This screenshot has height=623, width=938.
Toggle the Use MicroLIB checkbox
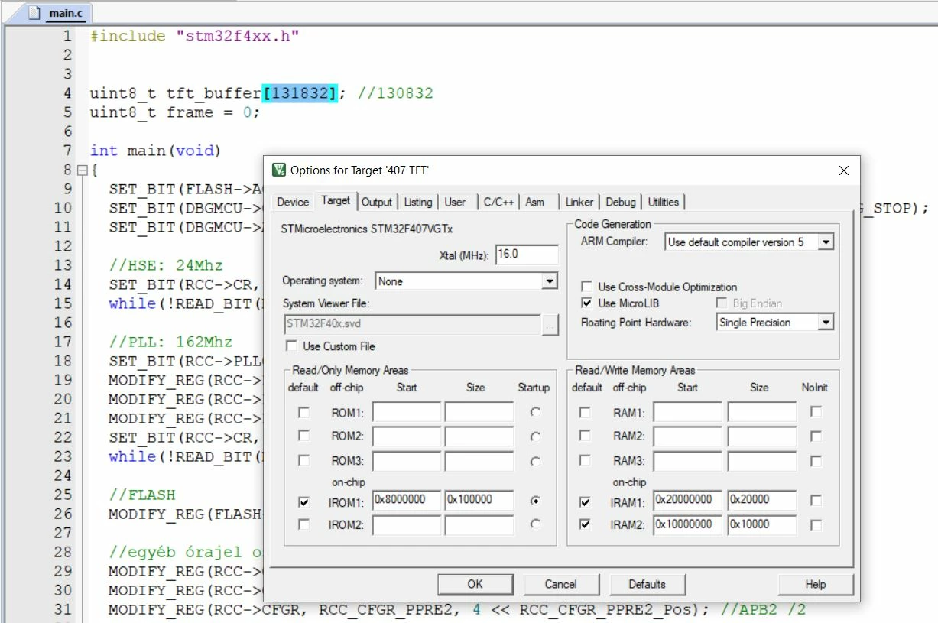point(587,303)
